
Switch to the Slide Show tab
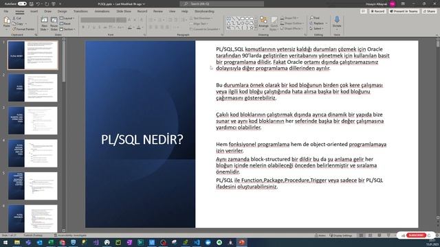(x=124, y=11)
